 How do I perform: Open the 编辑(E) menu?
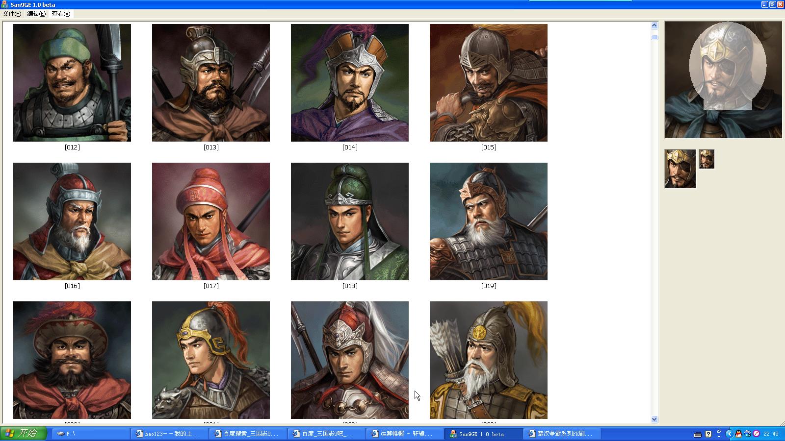[36, 14]
